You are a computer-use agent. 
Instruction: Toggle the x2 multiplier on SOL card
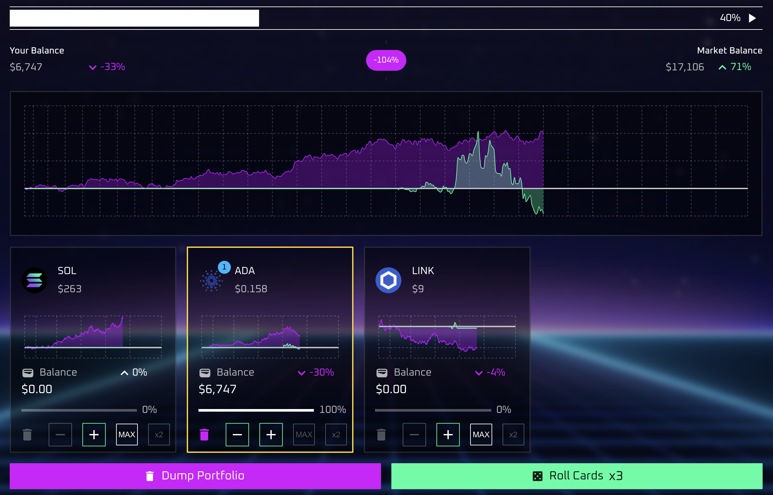(159, 435)
